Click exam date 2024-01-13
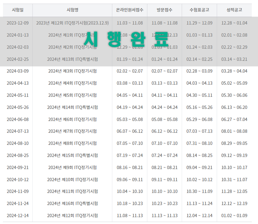Image resolution: width=258 pixels, height=224 pixels. tap(18, 35)
